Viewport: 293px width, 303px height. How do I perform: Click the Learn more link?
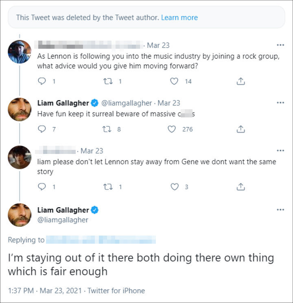pos(179,17)
